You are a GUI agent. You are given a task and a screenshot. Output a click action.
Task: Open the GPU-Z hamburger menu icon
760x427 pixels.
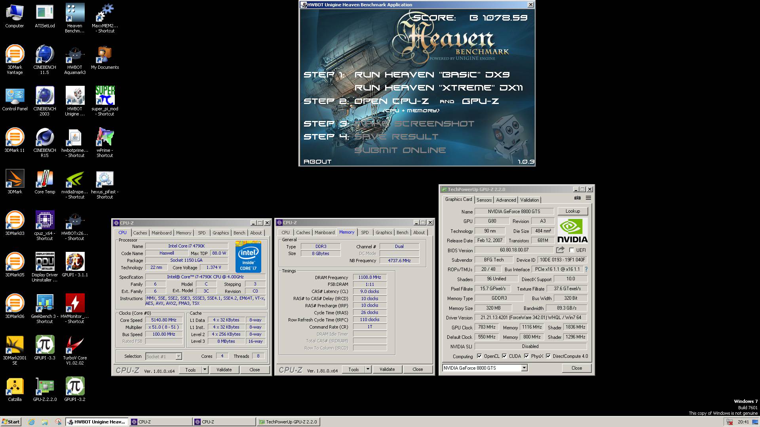coord(588,198)
